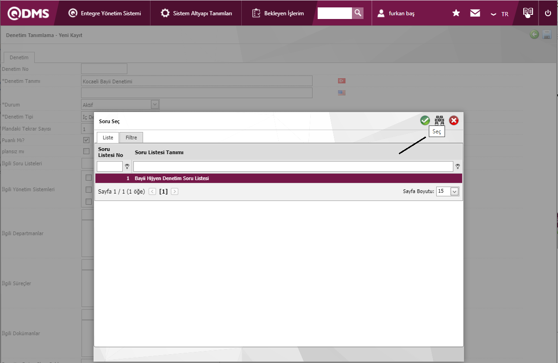Toggle the Puanlı Mı? checkbox
Image resolution: width=558 pixels, height=363 pixels.
(x=86, y=139)
